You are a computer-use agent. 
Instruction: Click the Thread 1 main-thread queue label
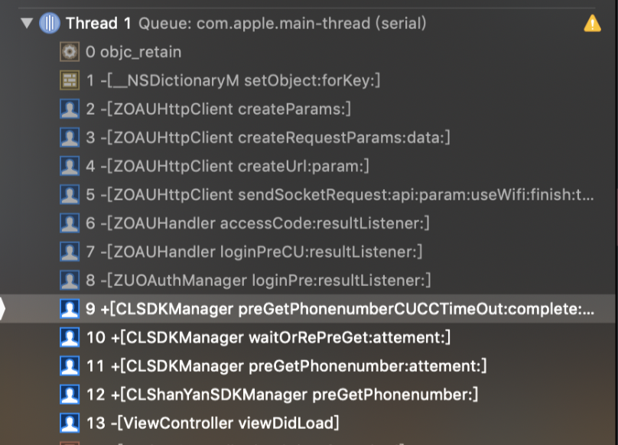(282, 23)
